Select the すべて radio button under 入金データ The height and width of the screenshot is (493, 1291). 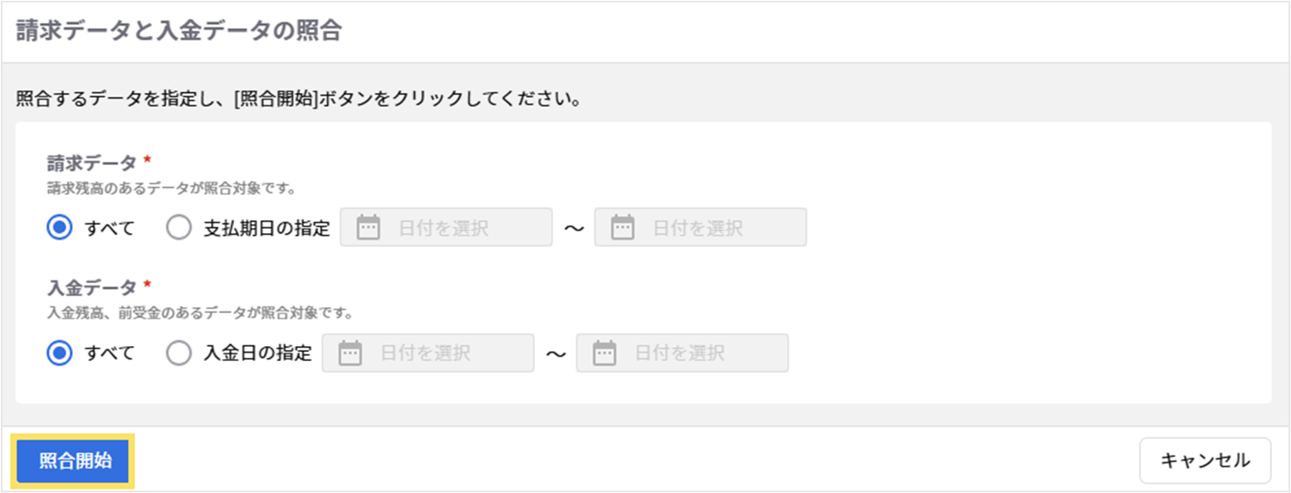click(x=60, y=353)
